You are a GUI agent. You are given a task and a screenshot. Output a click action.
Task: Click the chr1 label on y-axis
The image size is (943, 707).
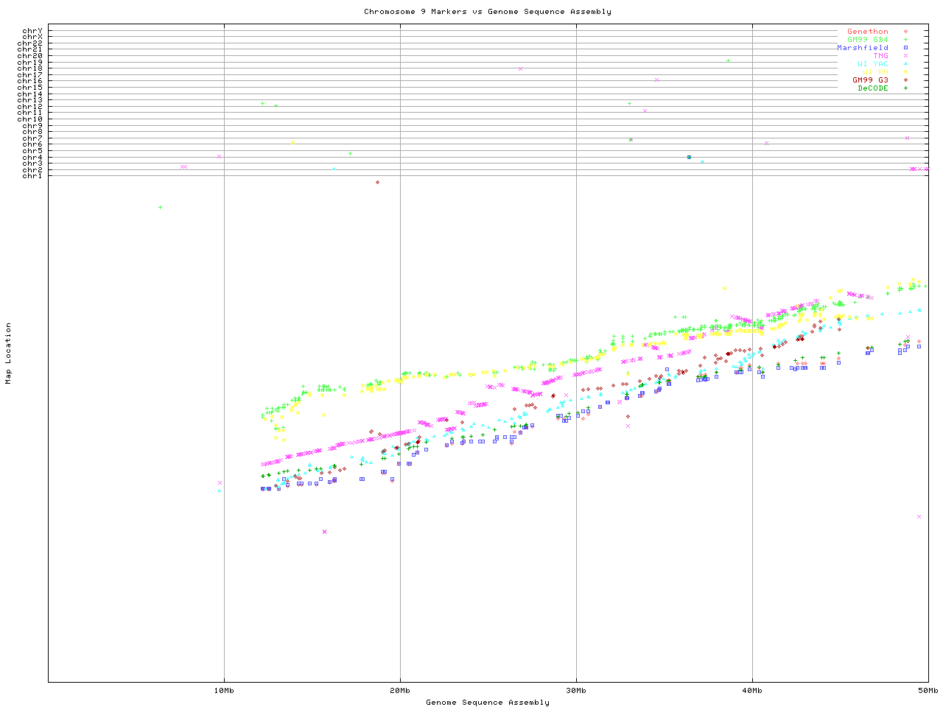(x=32, y=176)
